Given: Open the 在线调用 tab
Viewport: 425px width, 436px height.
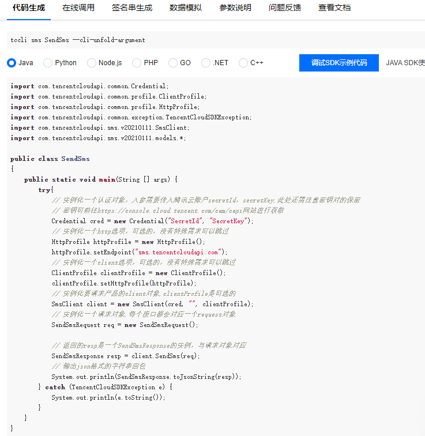Looking at the screenshot, I should [x=78, y=8].
